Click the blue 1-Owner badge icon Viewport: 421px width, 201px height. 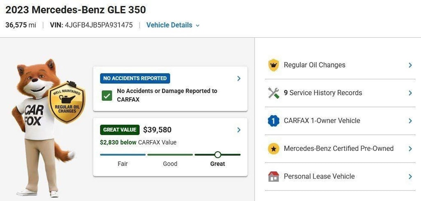273,121
